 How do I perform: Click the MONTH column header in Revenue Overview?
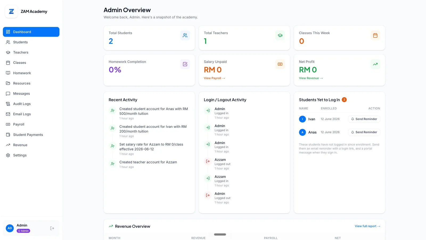[114, 238]
